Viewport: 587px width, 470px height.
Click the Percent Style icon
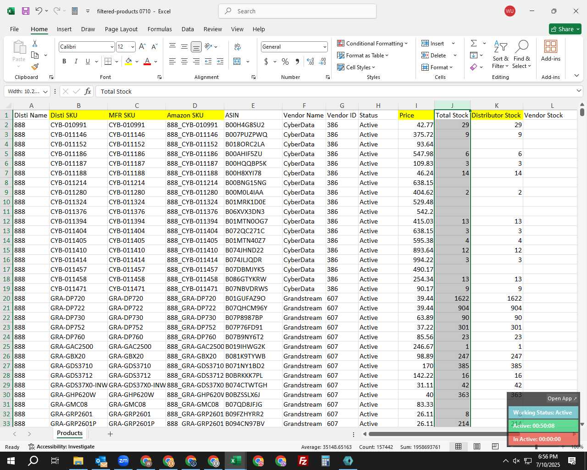tap(285, 62)
